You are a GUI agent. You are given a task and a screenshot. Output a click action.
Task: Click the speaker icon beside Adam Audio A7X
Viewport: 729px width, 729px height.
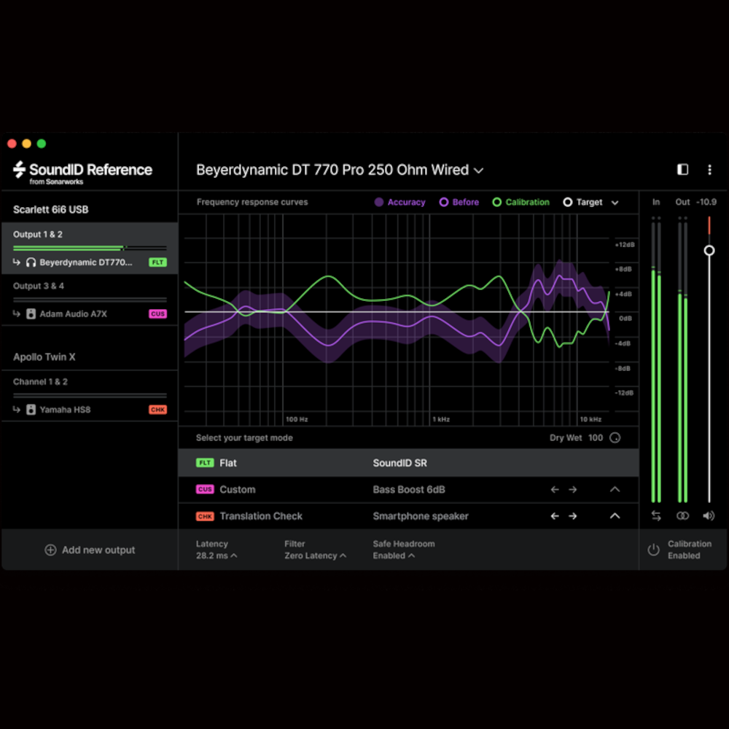[x=31, y=313]
